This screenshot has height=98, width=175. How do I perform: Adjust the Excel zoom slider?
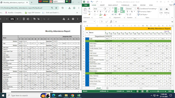pyautogui.click(x=158, y=91)
